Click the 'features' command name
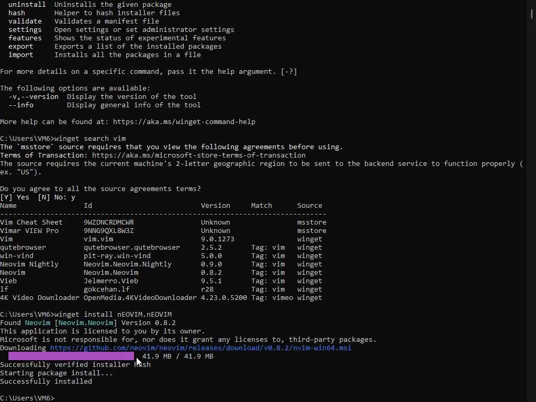536x402 pixels. tap(25, 38)
